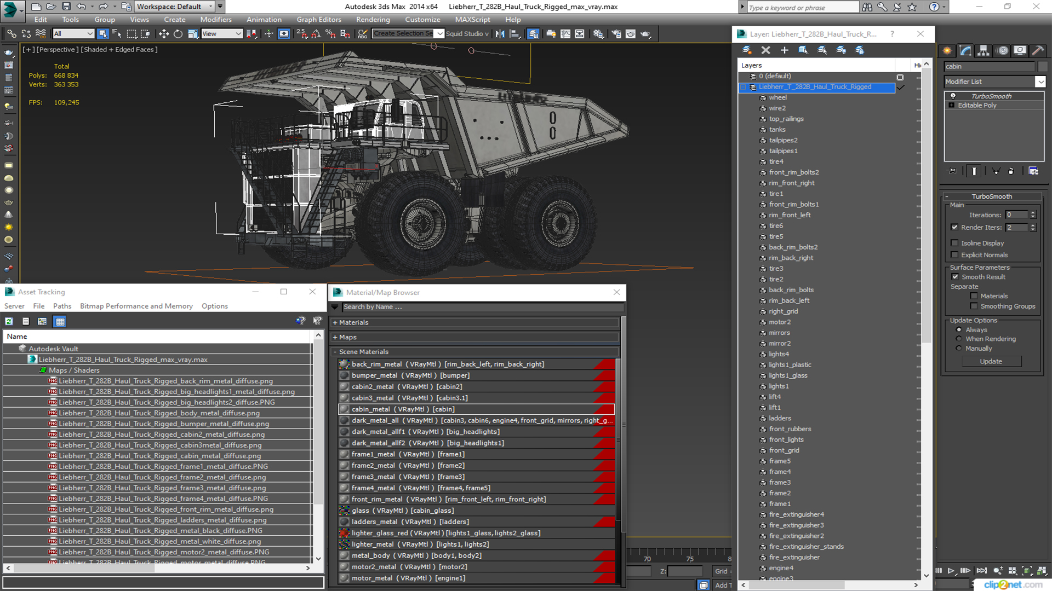This screenshot has width=1052, height=591.
Task: Toggle Angle Snap icon
Action: pos(316,34)
